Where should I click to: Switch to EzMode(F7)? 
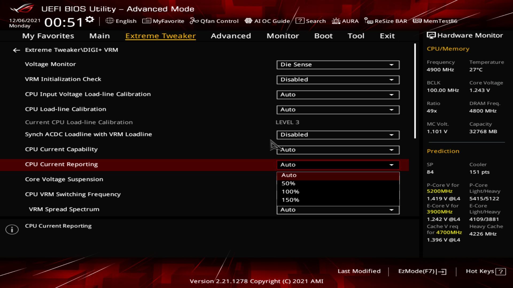click(422, 271)
